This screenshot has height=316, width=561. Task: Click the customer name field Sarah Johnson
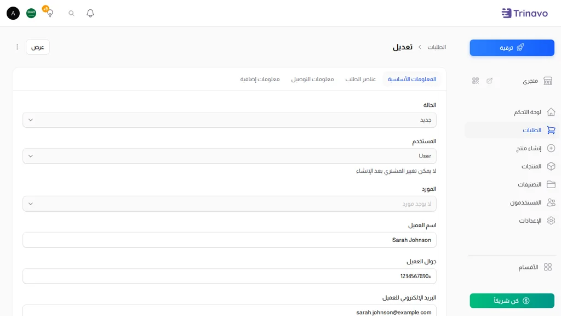(x=230, y=240)
